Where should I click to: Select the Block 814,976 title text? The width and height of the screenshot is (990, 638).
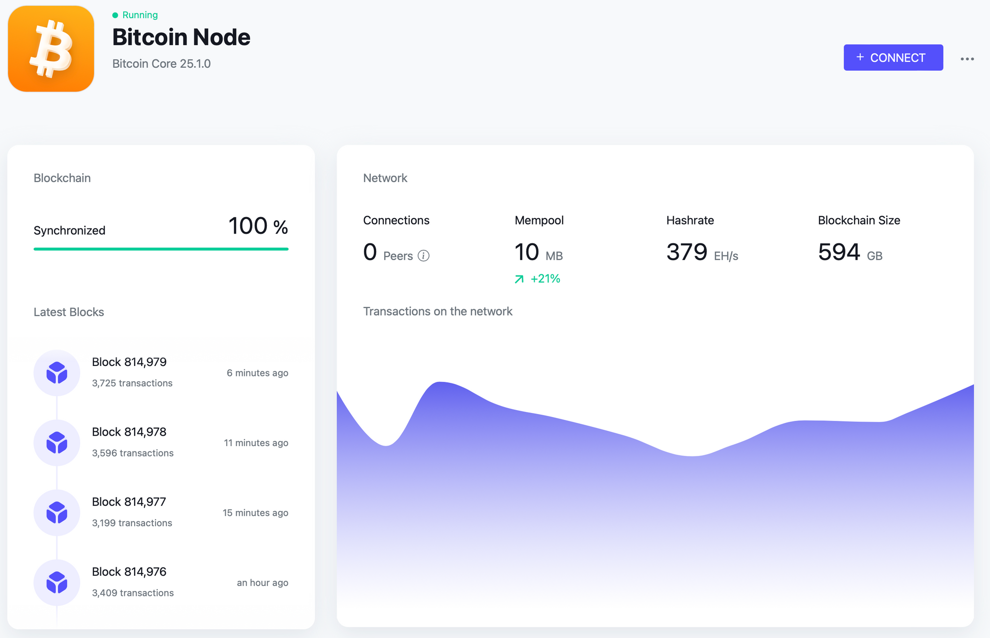[x=129, y=572]
